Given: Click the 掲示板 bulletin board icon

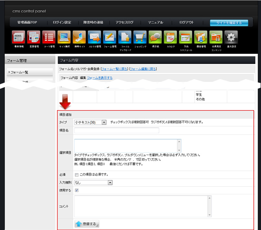Looking at the screenshot, I should tap(155, 37).
